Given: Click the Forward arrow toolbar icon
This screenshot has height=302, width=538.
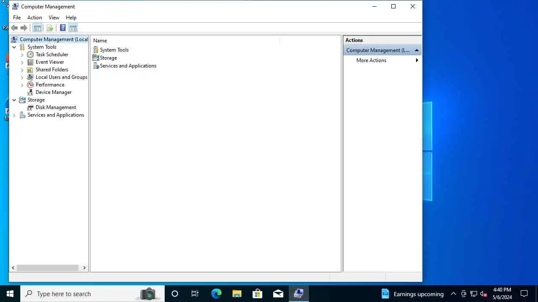Looking at the screenshot, I should [x=24, y=28].
